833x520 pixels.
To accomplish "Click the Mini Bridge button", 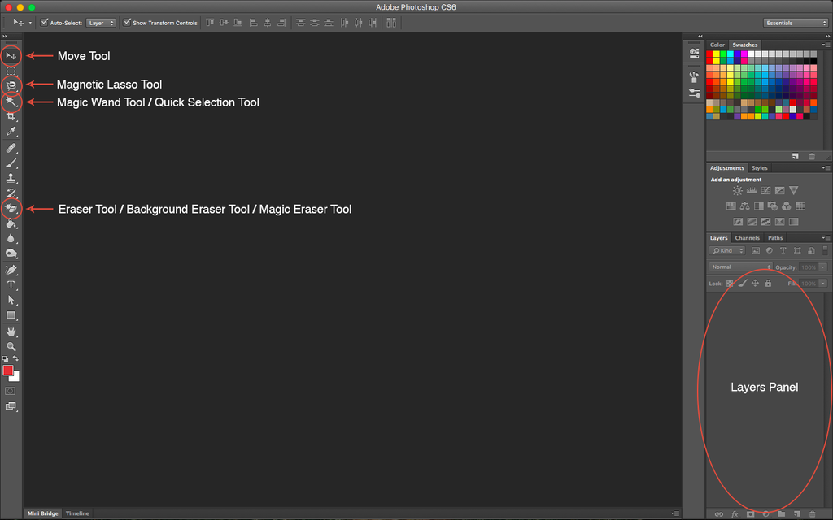I will point(42,513).
